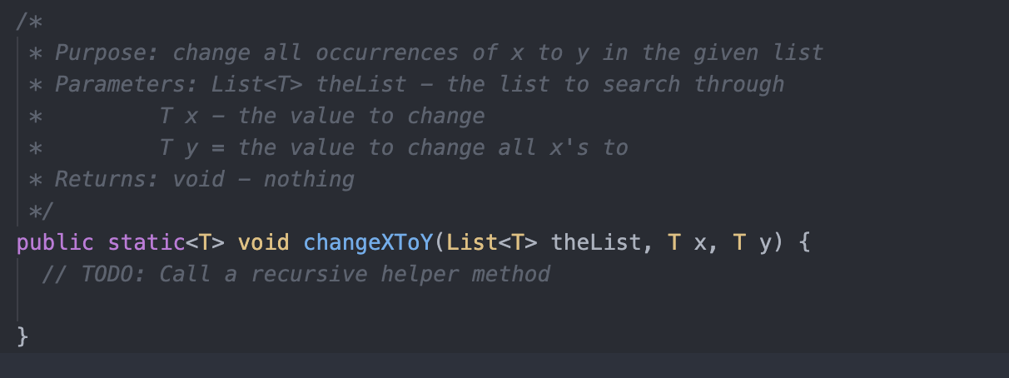1009x378 pixels.
Task: Click the 'public' keyword
Action: (x=55, y=242)
